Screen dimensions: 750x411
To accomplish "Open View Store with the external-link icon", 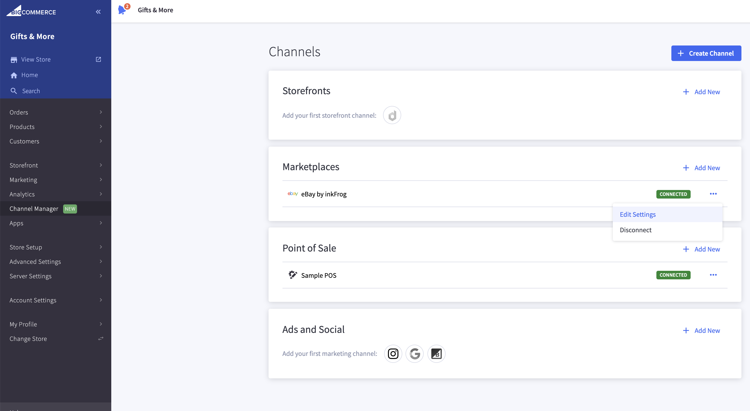I will 98,59.
